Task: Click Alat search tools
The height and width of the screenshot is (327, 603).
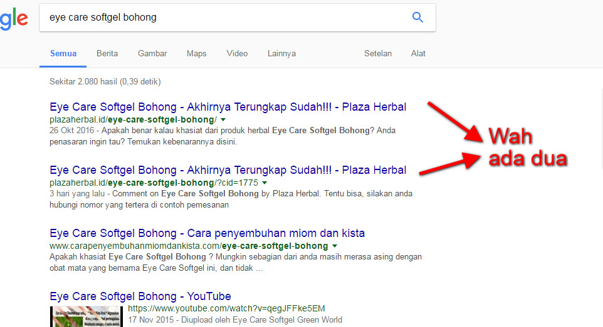Action: [418, 53]
